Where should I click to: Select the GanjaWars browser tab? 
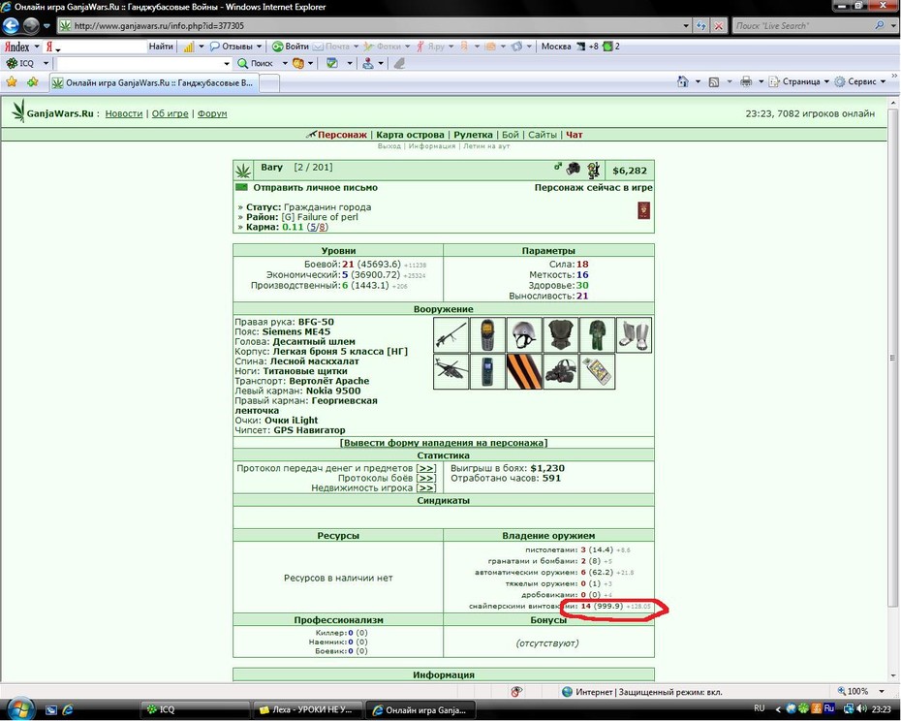point(153,82)
